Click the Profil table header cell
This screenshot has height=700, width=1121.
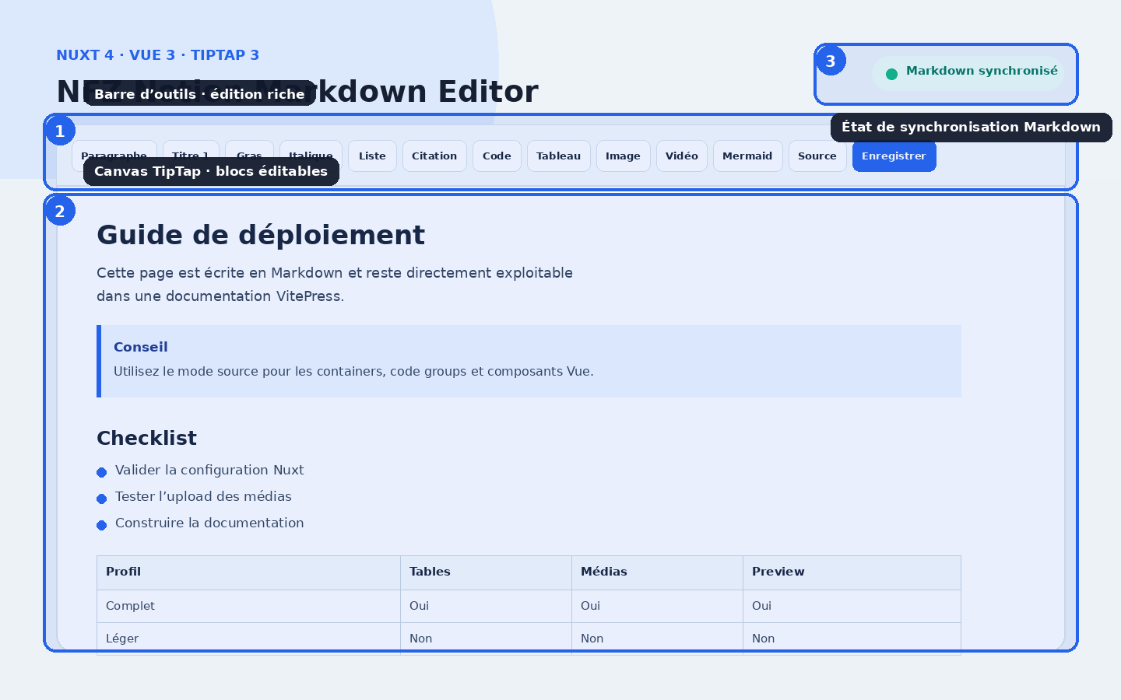click(x=248, y=572)
